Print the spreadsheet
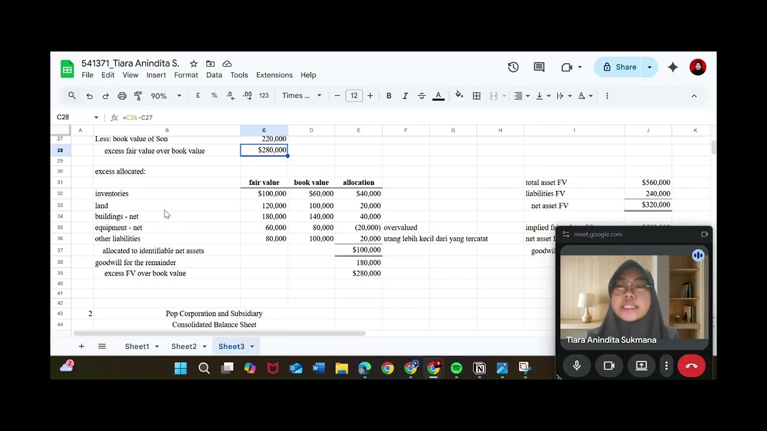The width and height of the screenshot is (767, 431). tap(122, 96)
